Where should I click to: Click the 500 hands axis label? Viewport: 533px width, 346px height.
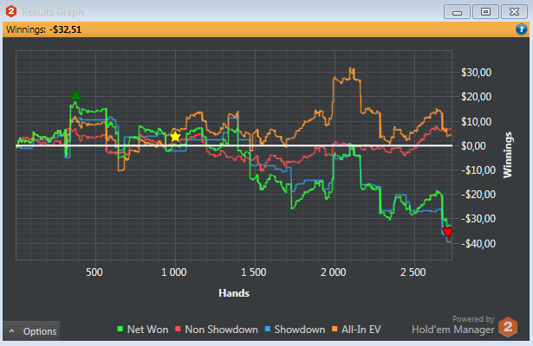(x=94, y=272)
